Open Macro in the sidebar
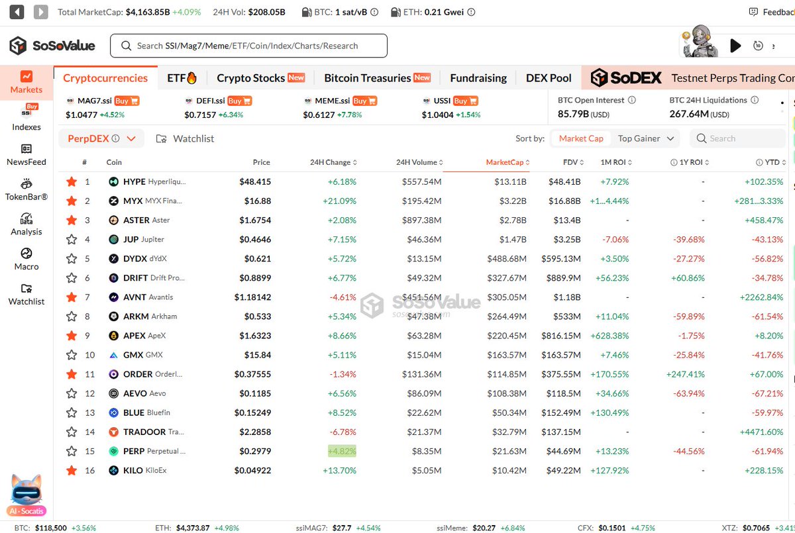Viewport: 795px width, 533px height. coord(26,260)
